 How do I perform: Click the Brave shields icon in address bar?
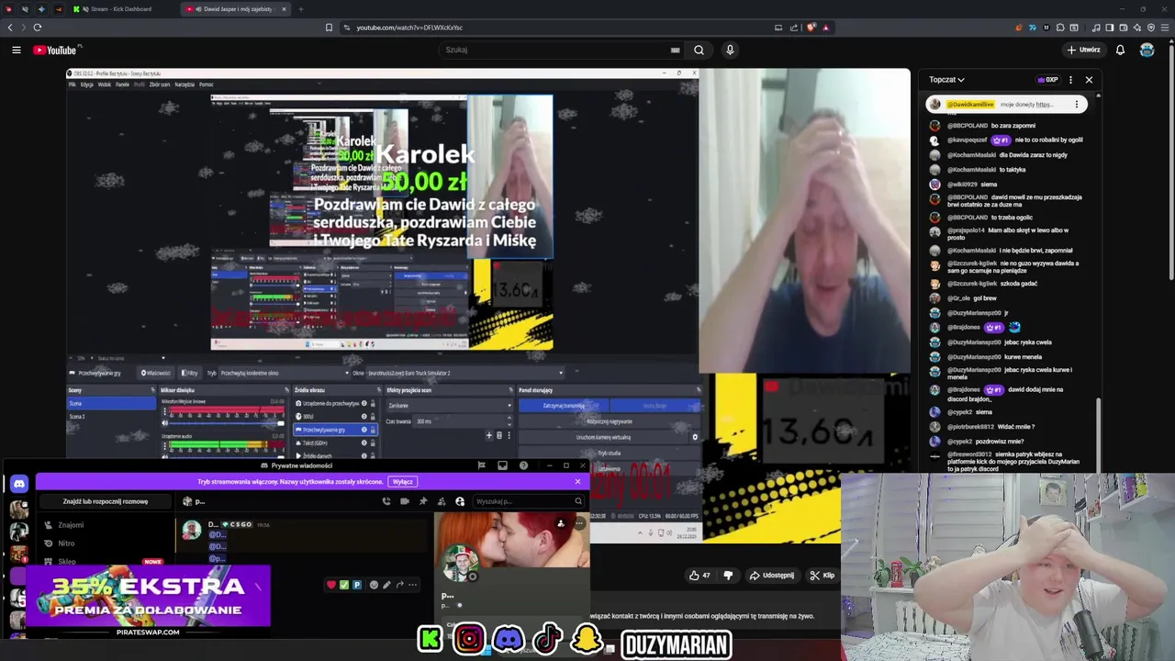click(811, 28)
